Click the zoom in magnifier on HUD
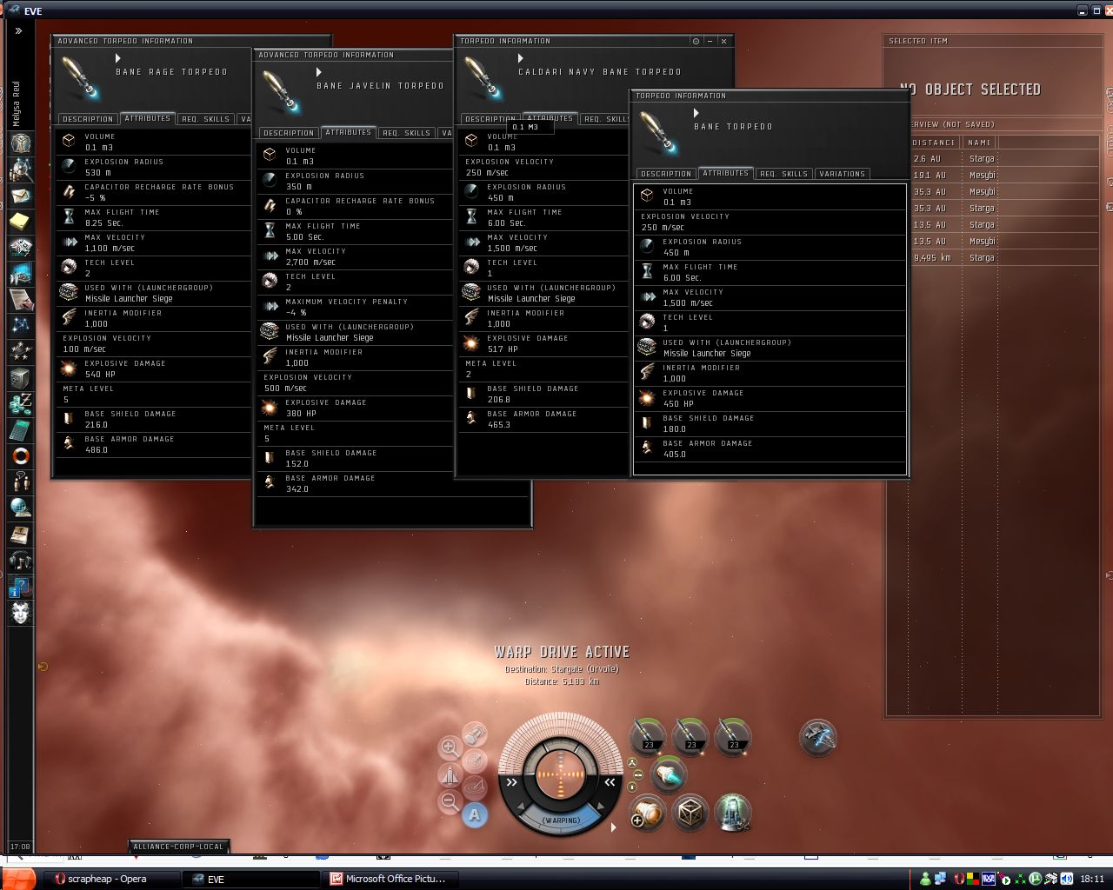 450,747
